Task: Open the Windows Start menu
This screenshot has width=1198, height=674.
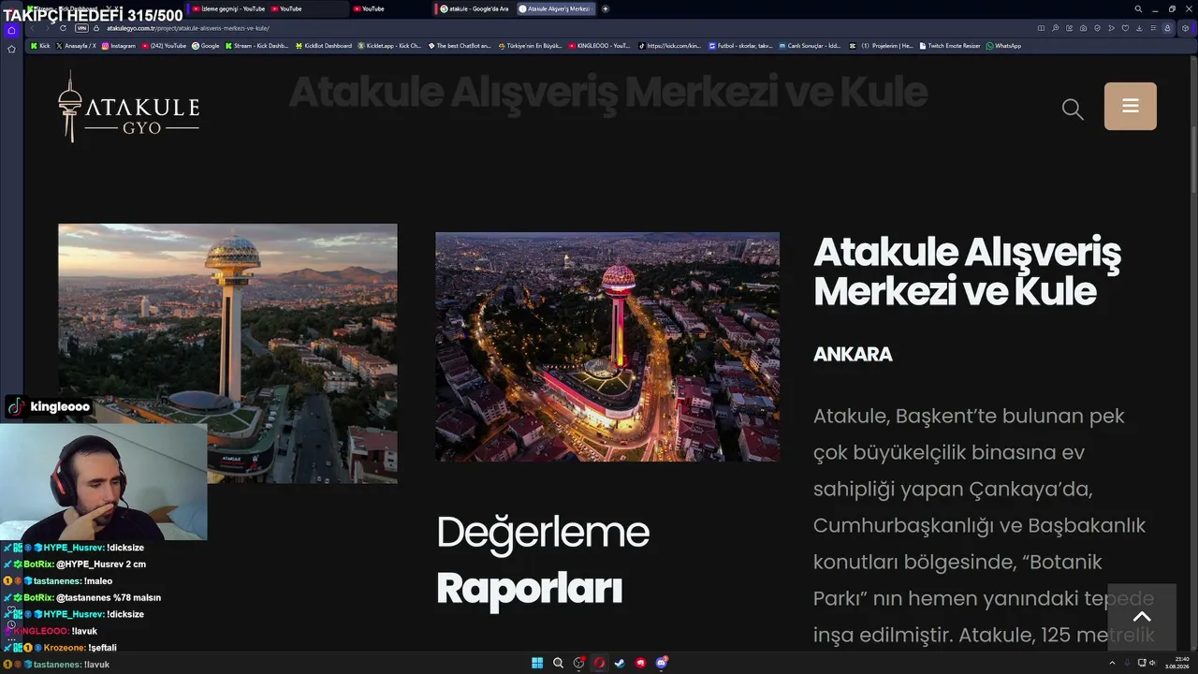Action: [537, 663]
